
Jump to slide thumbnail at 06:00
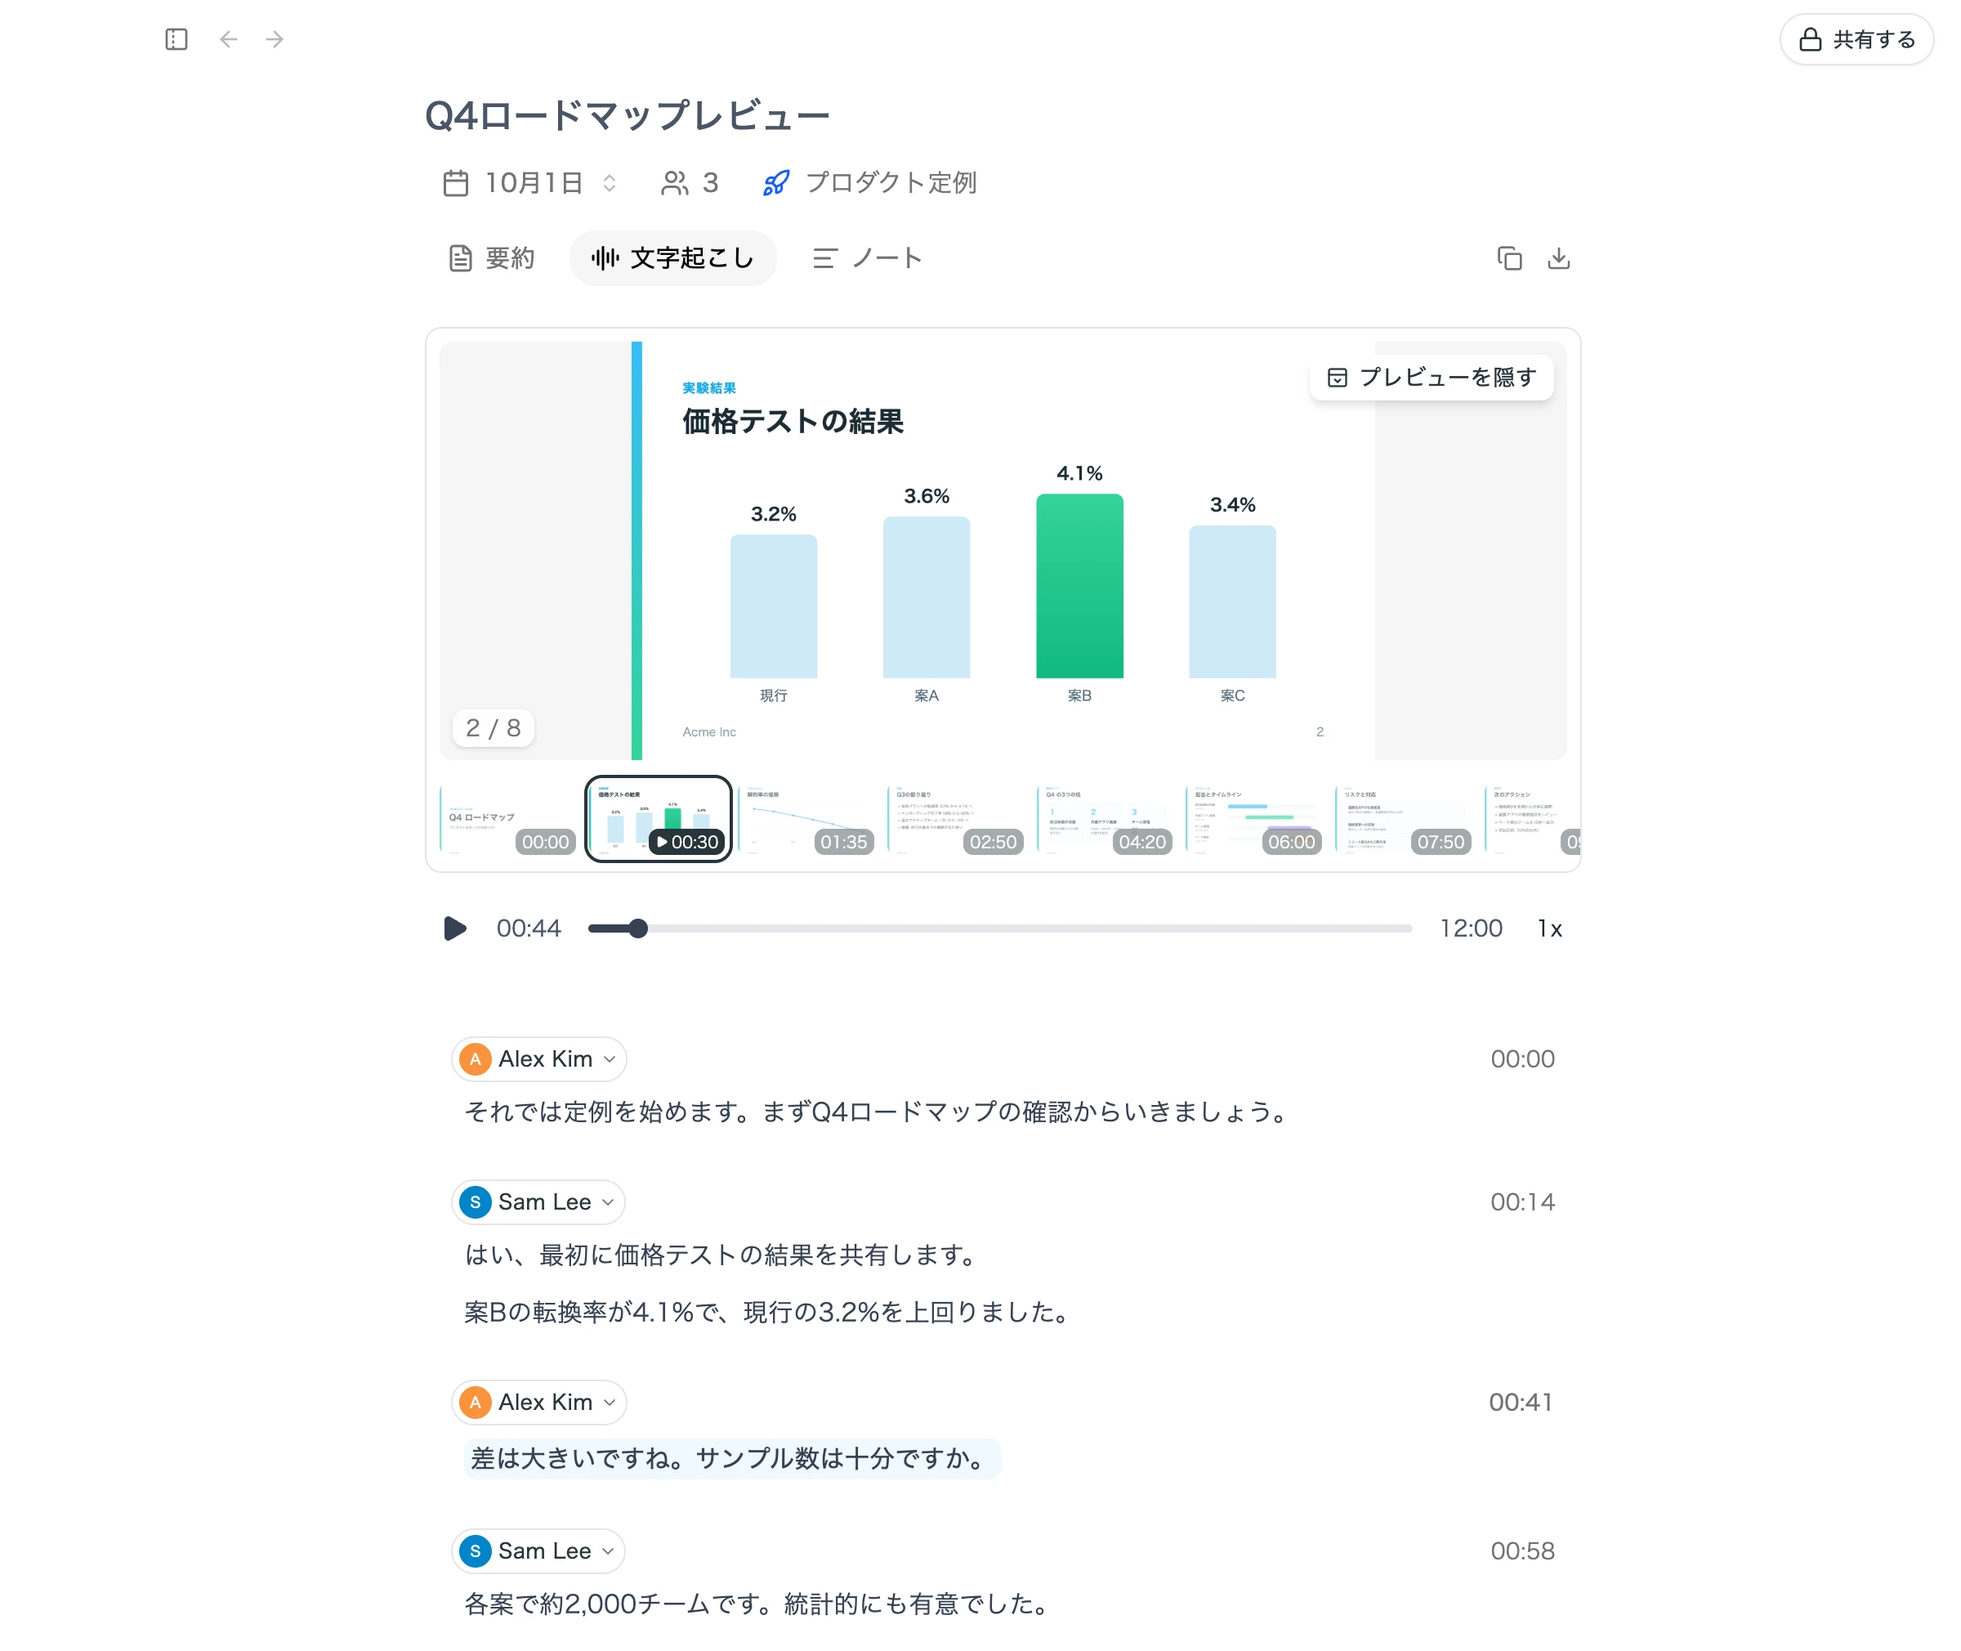1254,820
